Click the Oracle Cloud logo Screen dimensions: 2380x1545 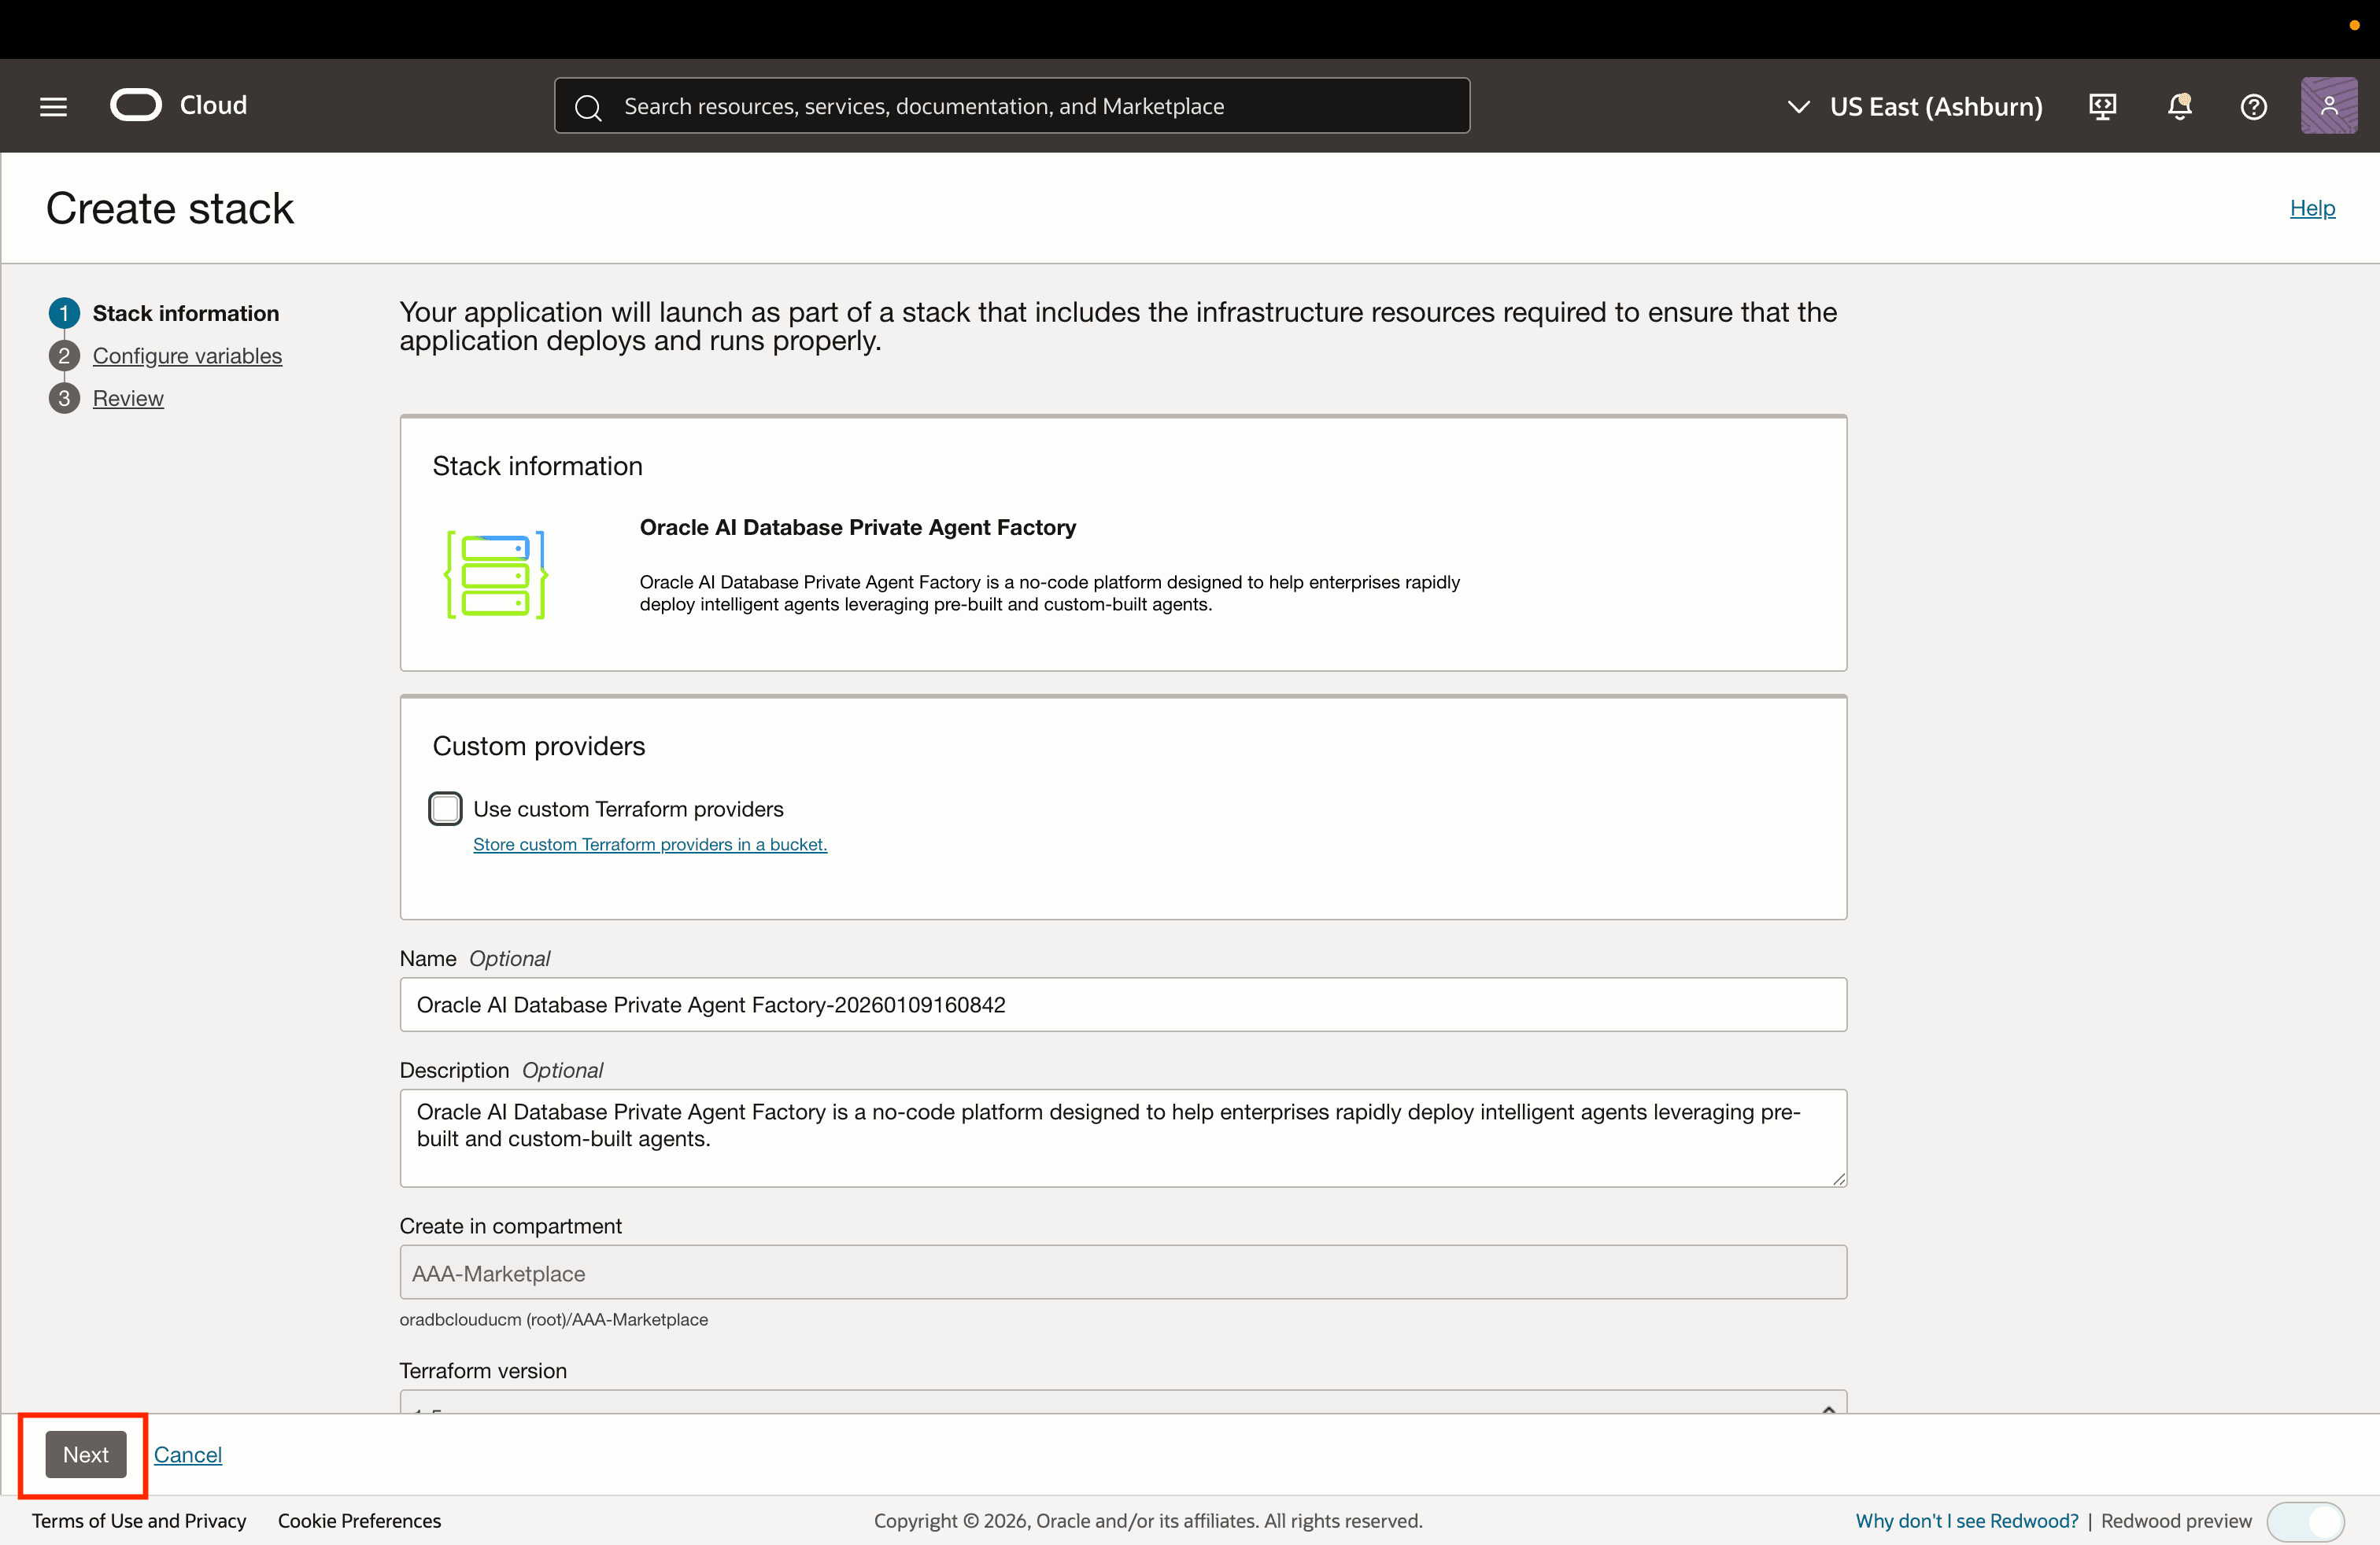[137, 104]
